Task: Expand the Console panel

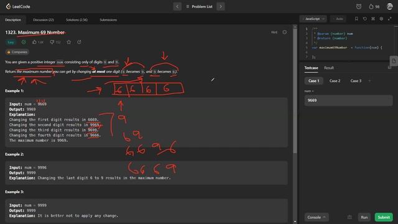Action: (317, 217)
